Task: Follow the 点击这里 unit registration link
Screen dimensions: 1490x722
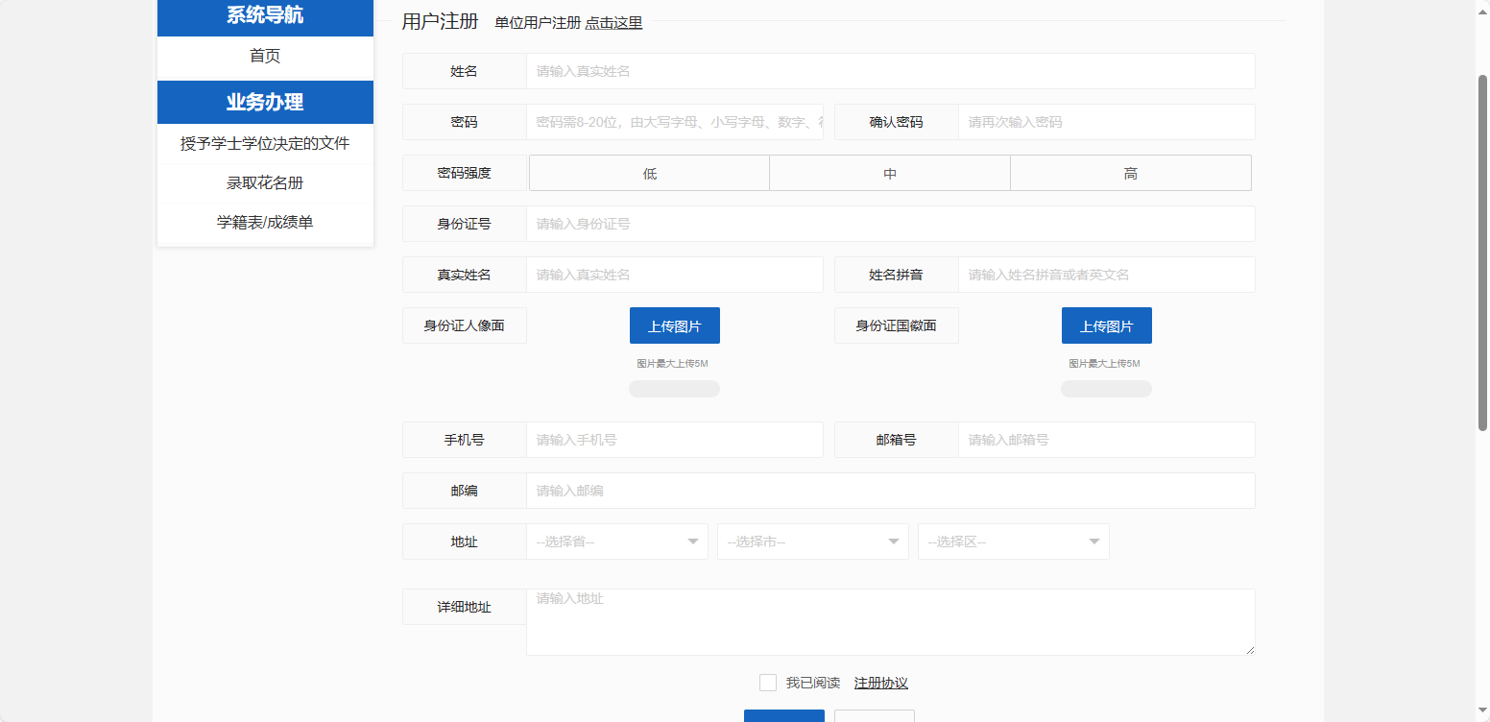Action: [x=613, y=23]
